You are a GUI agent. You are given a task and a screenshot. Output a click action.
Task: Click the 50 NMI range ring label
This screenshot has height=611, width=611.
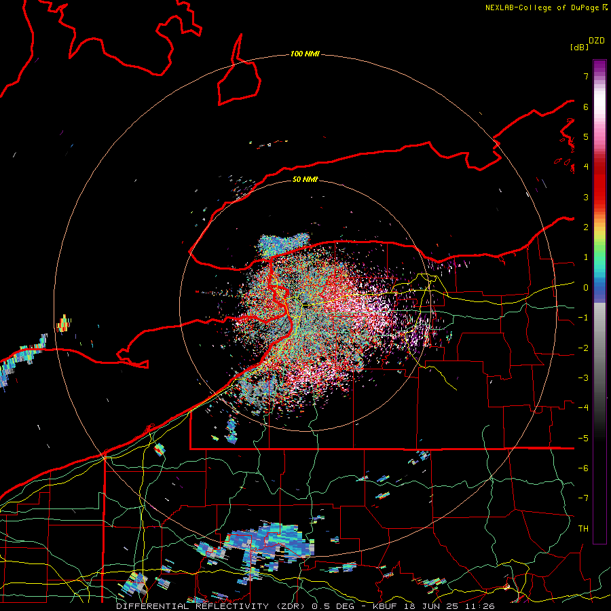(305, 179)
